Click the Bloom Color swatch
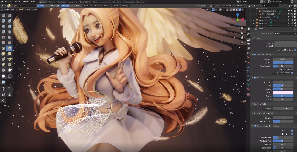 click(x=283, y=93)
